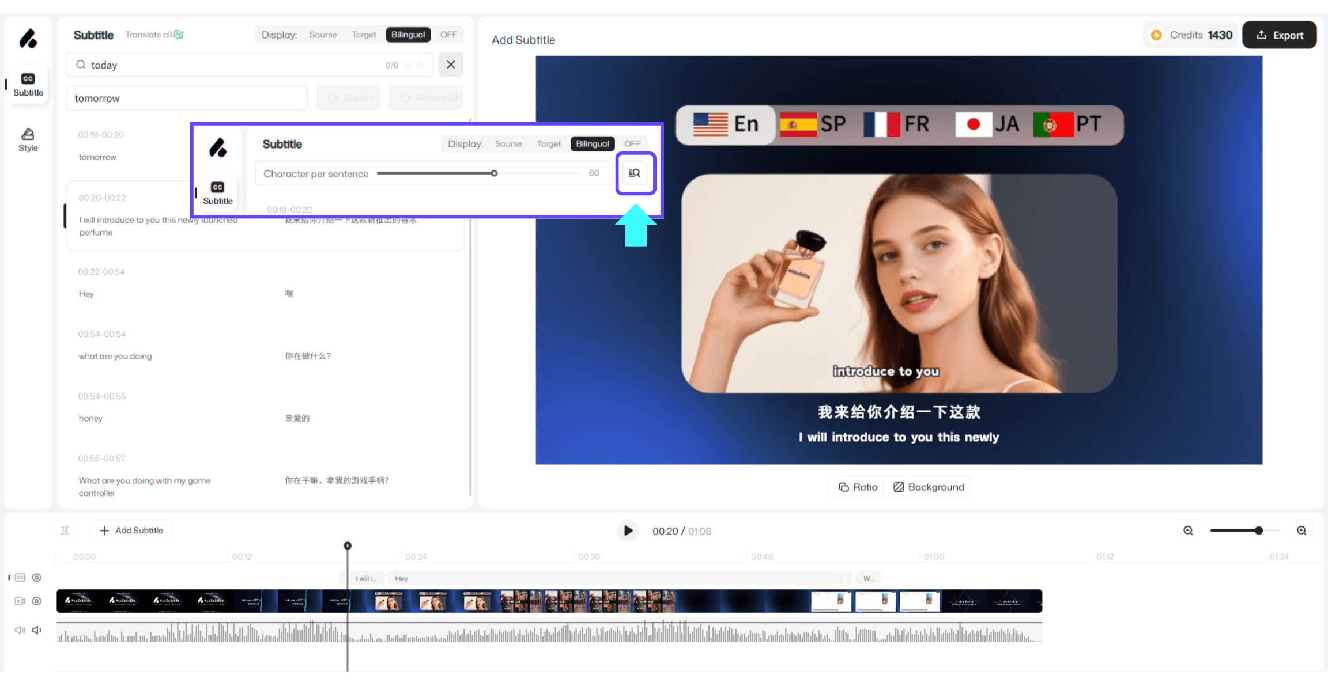This screenshot has height=682, width=1328.
Task: Zoom out the timeline with the magnifier icon
Action: pos(1188,531)
